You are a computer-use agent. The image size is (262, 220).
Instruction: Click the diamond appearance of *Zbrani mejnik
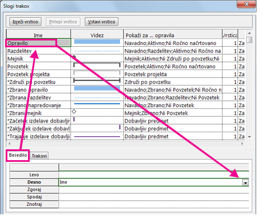coord(74,112)
